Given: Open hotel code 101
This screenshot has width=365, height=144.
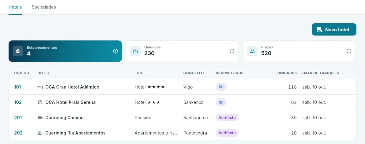Looking at the screenshot, I should pos(17,87).
